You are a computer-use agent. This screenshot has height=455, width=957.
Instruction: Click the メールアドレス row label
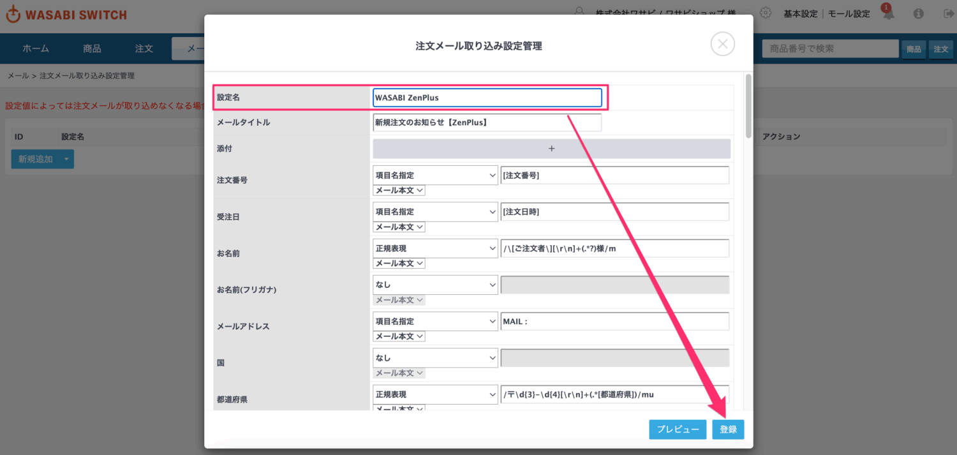pyautogui.click(x=243, y=326)
